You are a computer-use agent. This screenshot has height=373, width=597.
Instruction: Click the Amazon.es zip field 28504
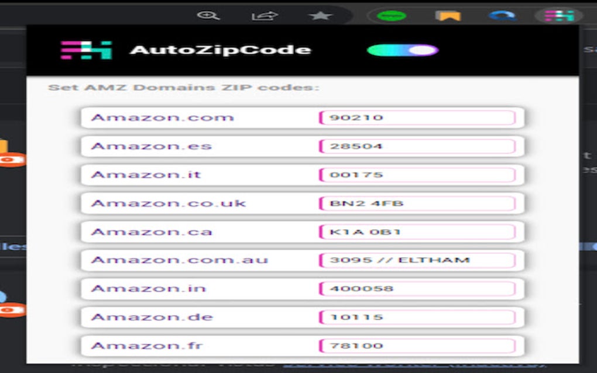click(417, 146)
